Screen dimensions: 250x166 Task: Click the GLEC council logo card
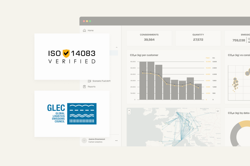(72, 114)
